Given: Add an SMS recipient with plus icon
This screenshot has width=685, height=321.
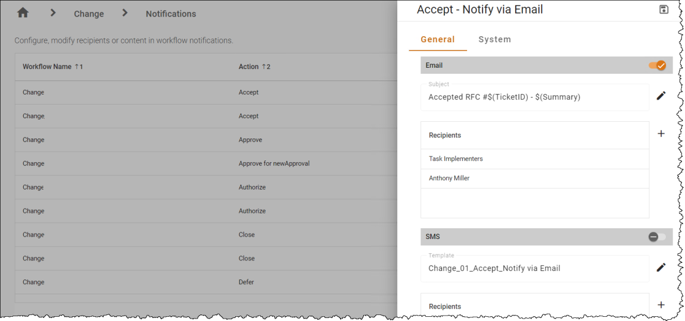Looking at the screenshot, I should coord(661,305).
